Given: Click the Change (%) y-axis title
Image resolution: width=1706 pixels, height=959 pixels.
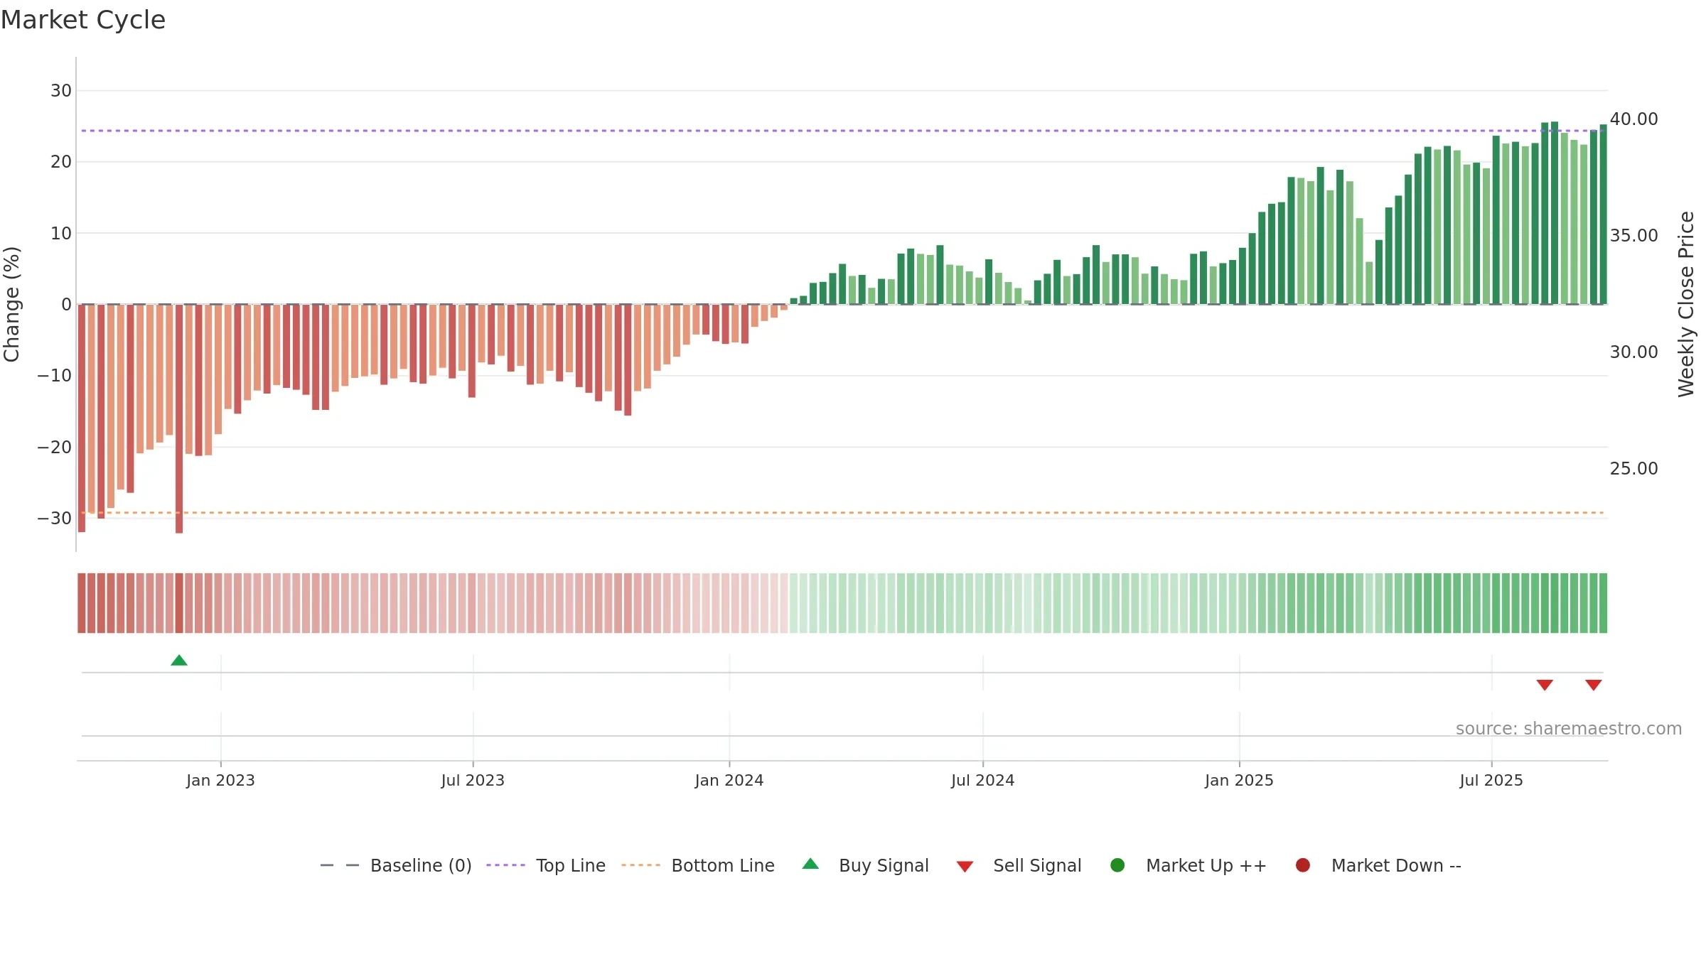Looking at the screenshot, I should point(11,304).
